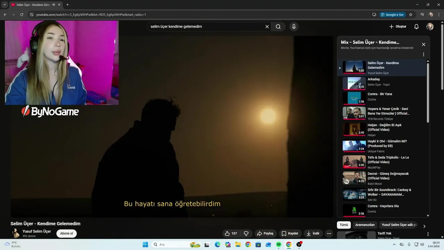
Task: Click the Abone ol subscribe button
Action: click(x=67, y=233)
